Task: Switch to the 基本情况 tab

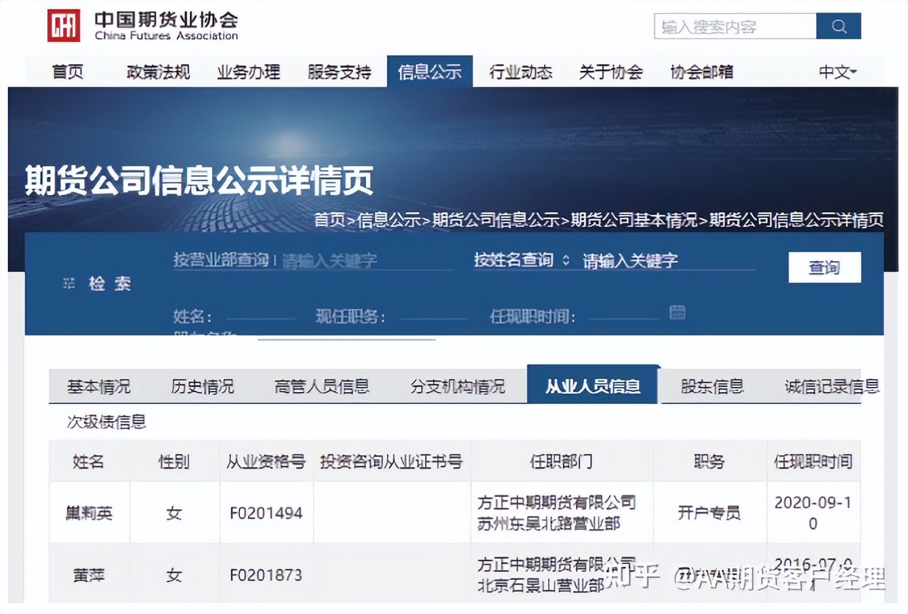Action: pyautogui.click(x=98, y=386)
